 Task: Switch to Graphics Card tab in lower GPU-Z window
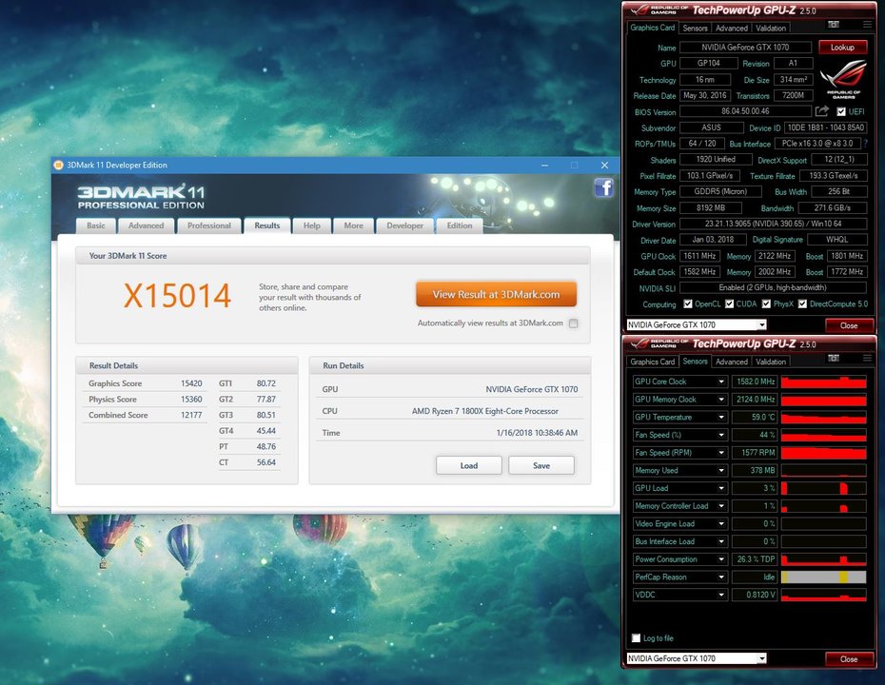coord(653,362)
